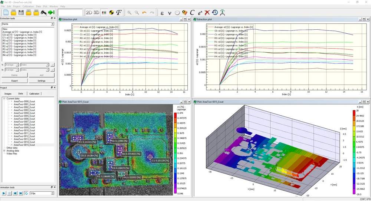Viewport: 371px width, 201px height.
Task: Click the Export button
Action: click(14, 80)
